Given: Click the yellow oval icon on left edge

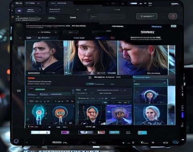Looking at the screenshot, I should click(x=18, y=25).
